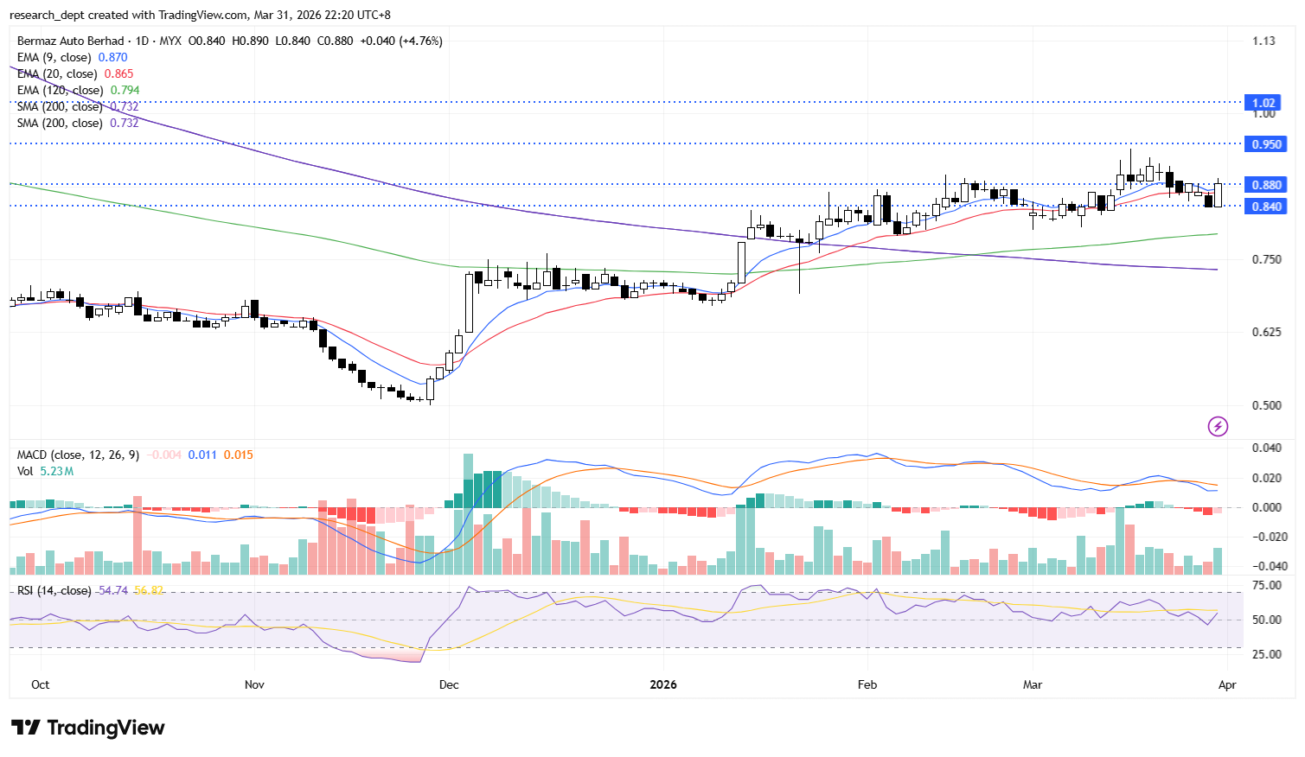Click the 0.880 price axis label
1305x757 pixels.
coord(1266,185)
